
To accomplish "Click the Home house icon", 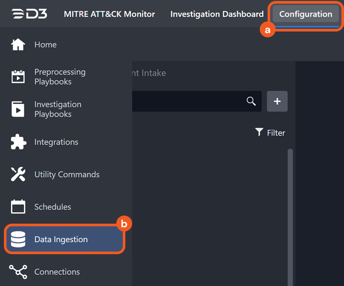I will pos(18,44).
